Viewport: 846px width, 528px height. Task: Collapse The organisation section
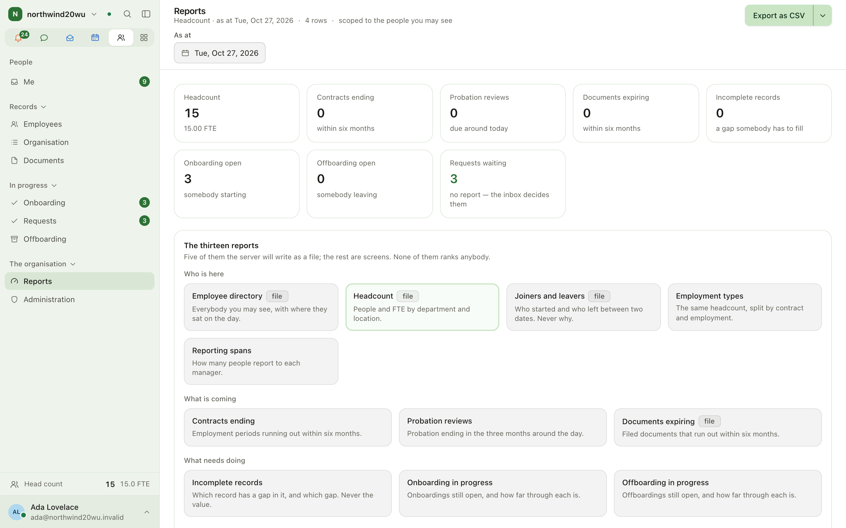(x=43, y=264)
